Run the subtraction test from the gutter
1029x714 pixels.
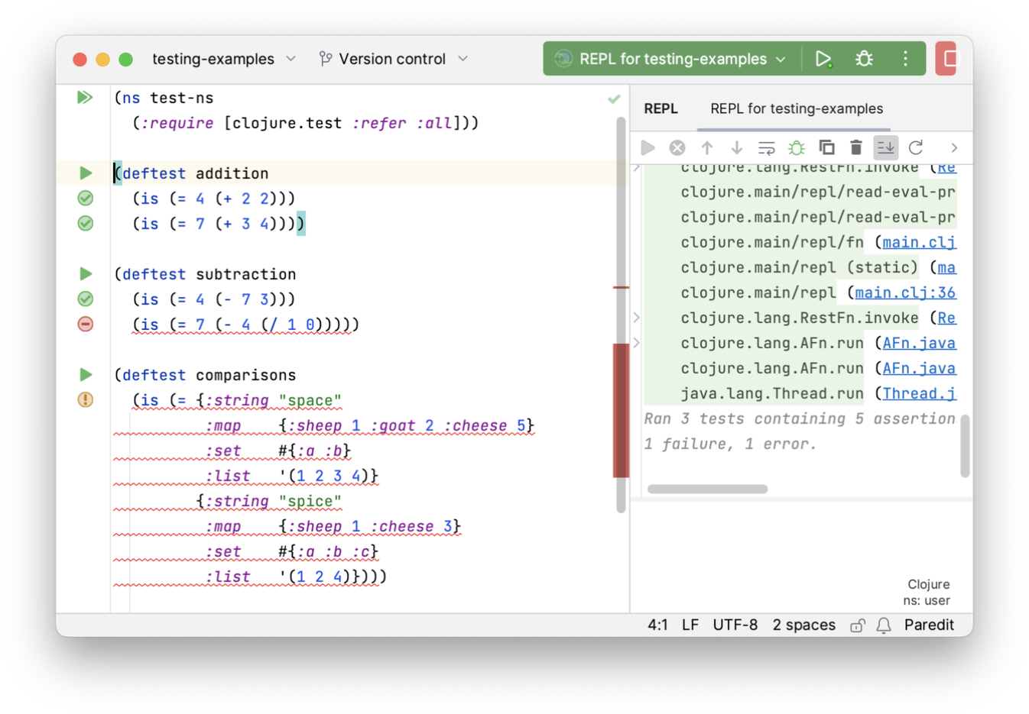(86, 274)
